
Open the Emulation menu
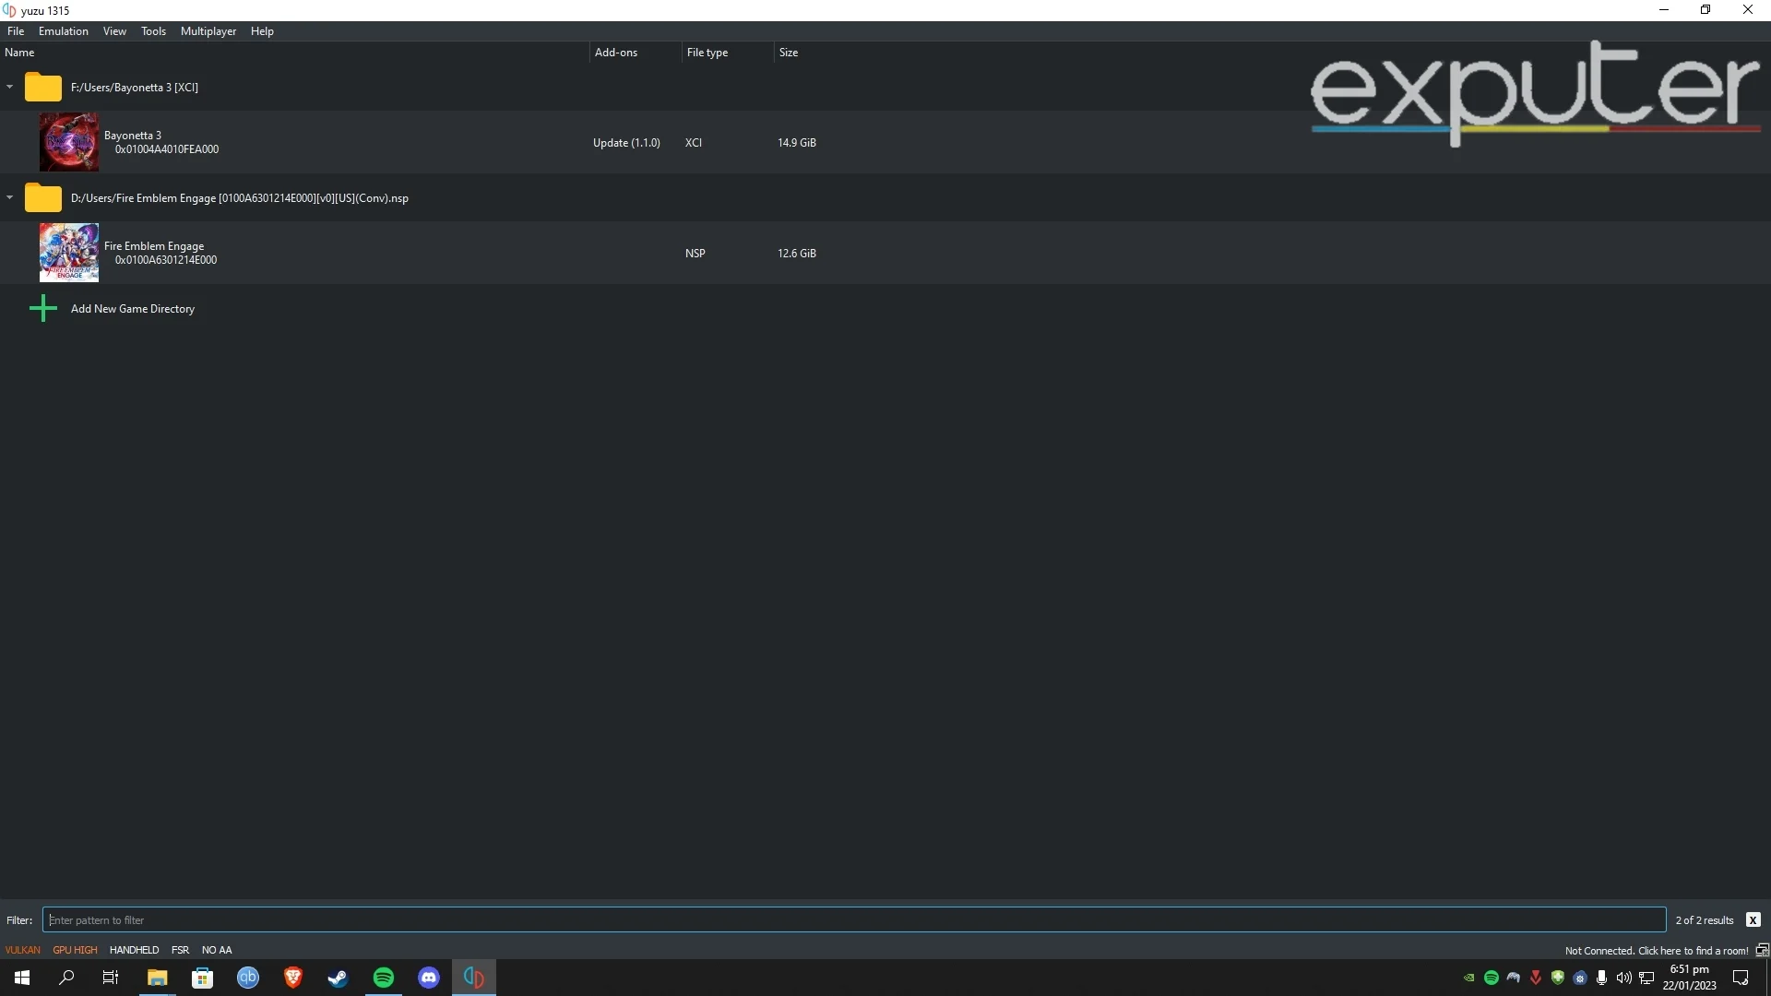click(64, 31)
